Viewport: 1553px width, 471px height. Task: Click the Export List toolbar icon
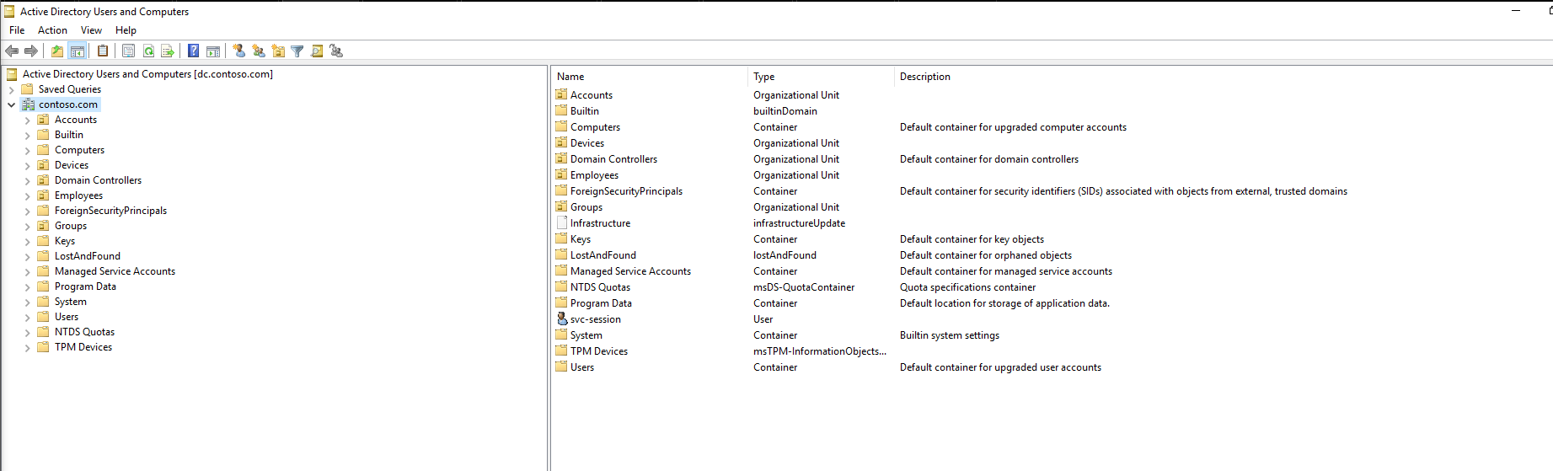coord(168,51)
